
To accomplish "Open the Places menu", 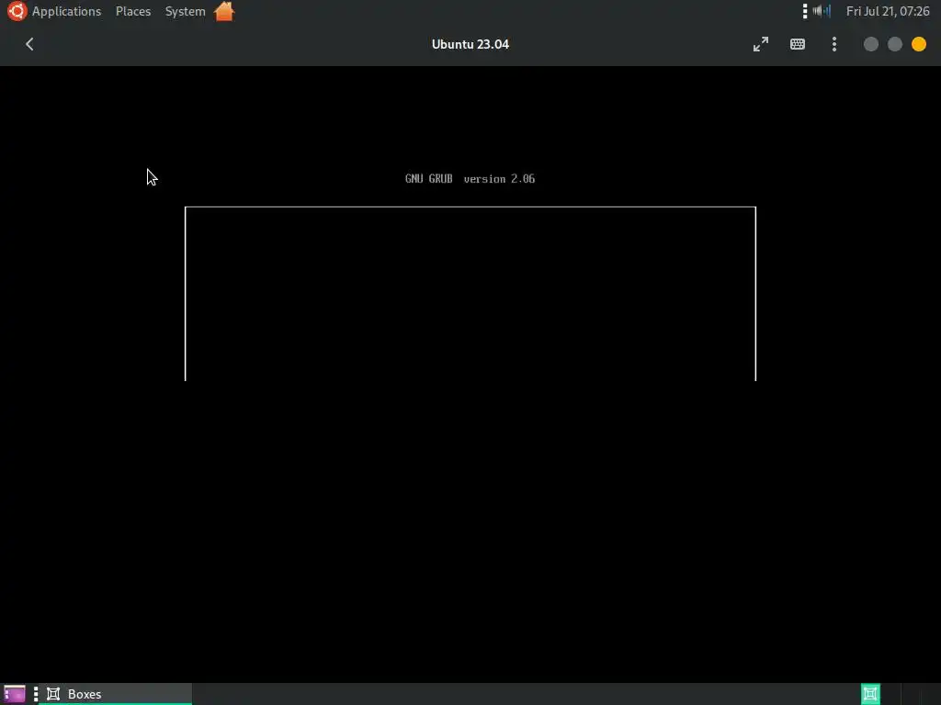I will (x=132, y=11).
